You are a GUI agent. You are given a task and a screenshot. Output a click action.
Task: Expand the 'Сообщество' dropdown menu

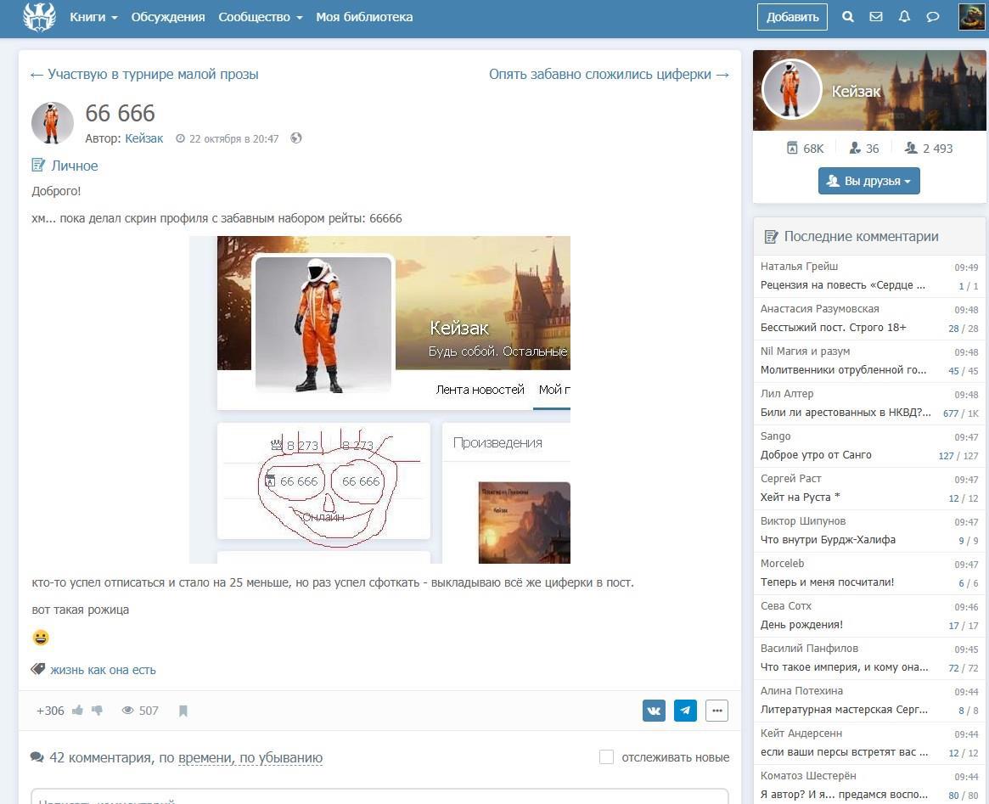260,17
